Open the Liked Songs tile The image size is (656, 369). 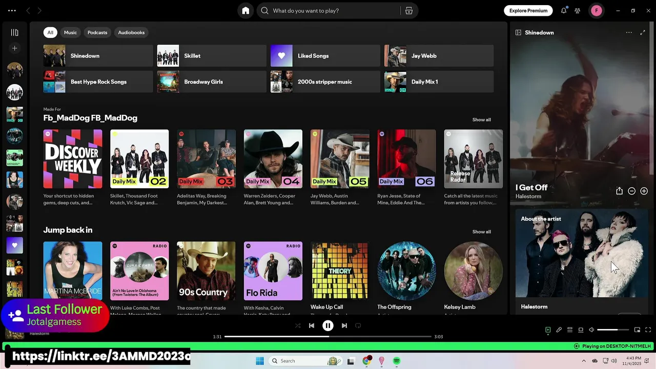[325, 56]
